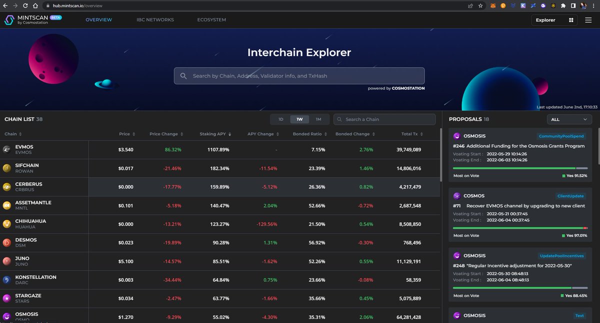Sort chain list by Chain column
The image size is (600, 323).
[x=12, y=134]
